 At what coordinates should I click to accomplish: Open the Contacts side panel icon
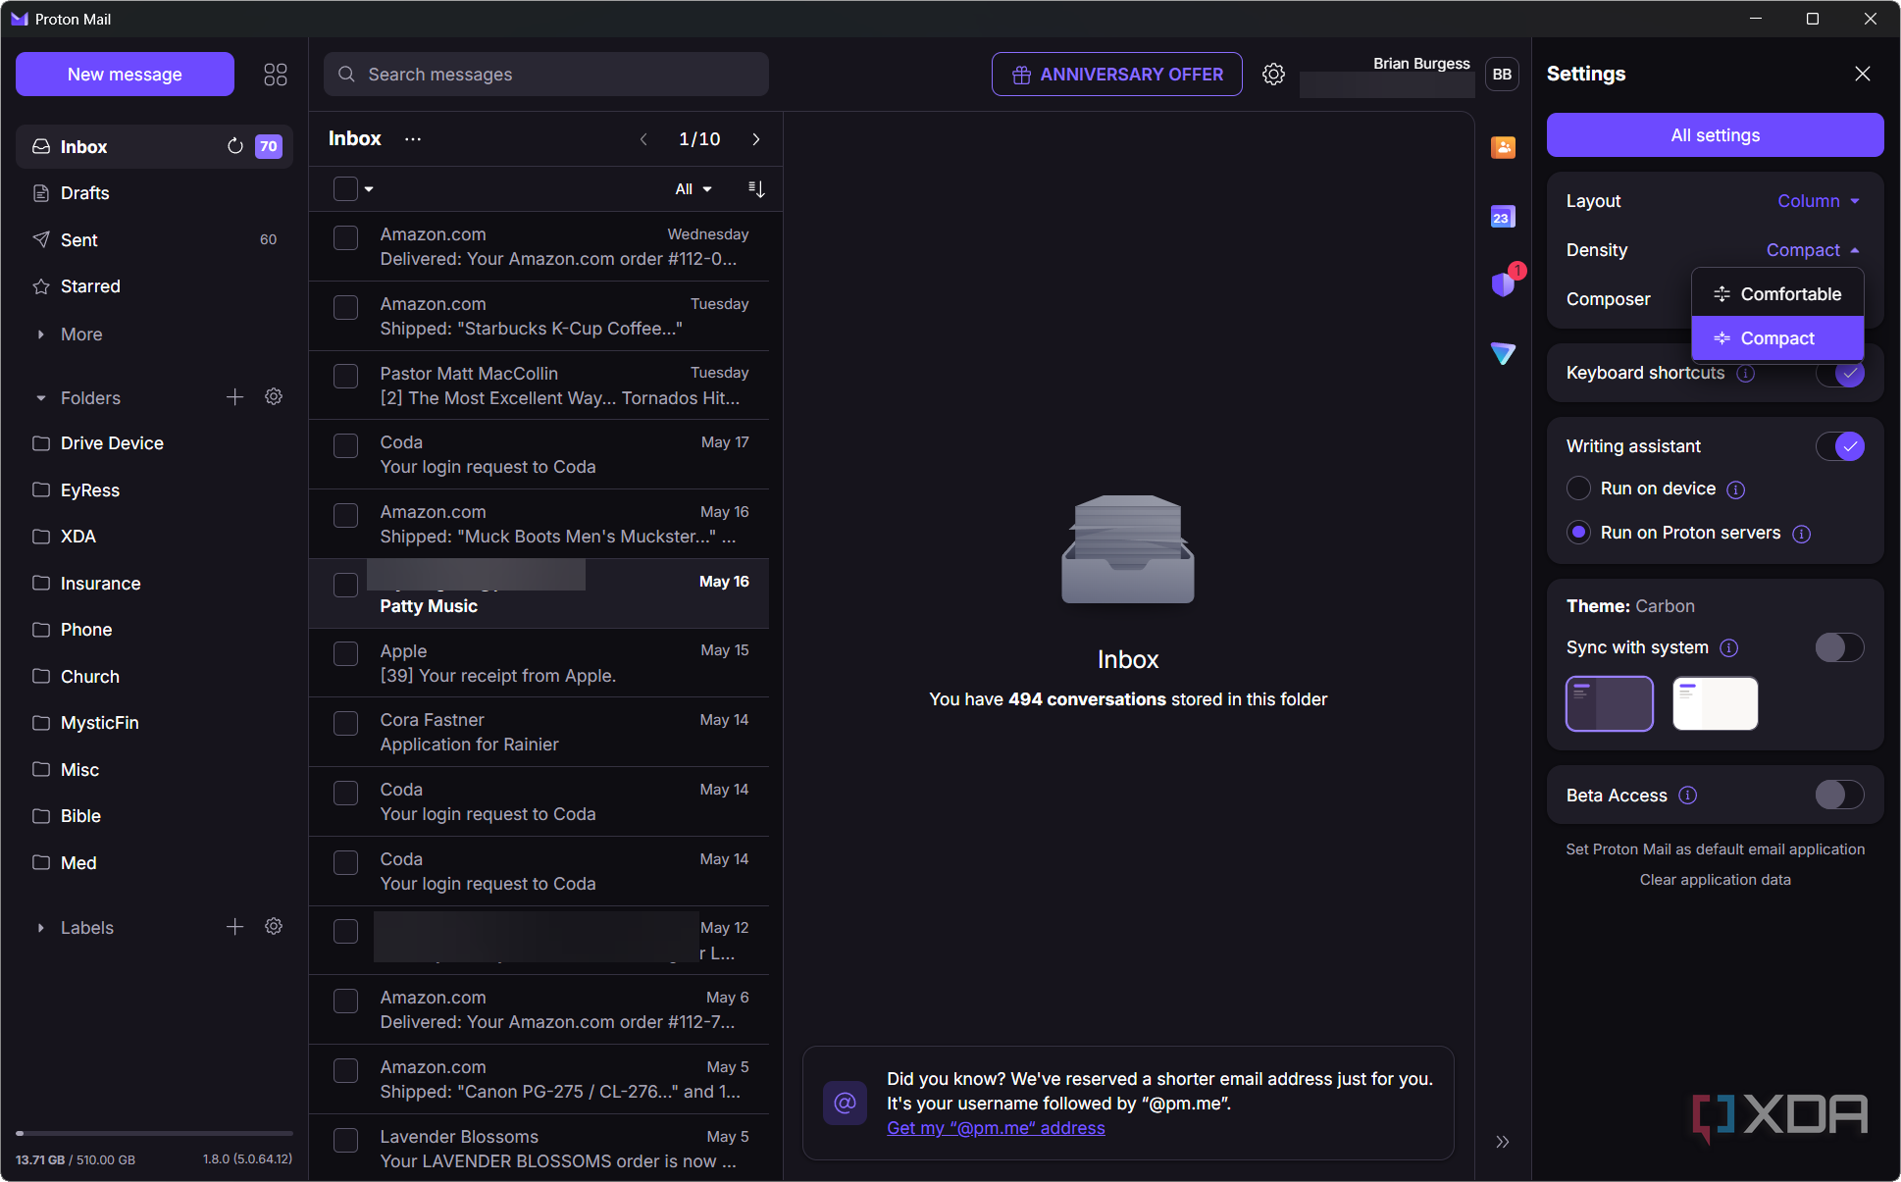click(1503, 147)
